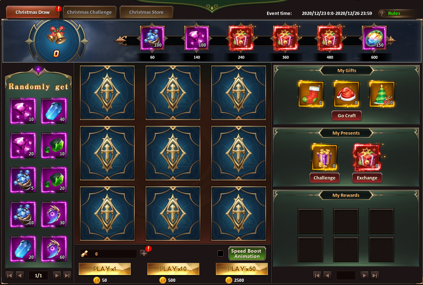Click the green emerald prize marked 10
Screen dimensions: 423x285
click(54, 145)
